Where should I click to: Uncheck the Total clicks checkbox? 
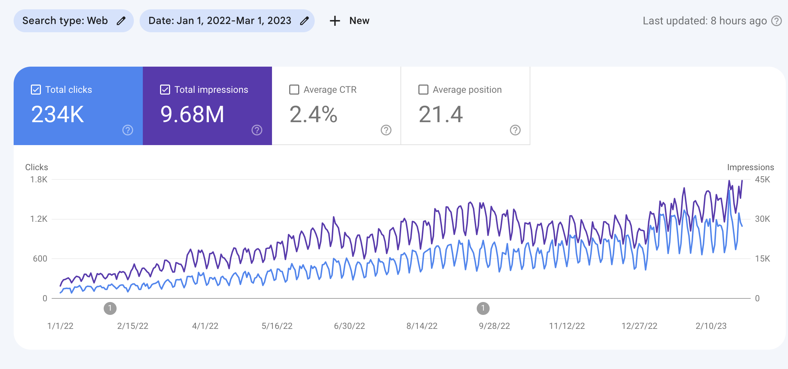(x=36, y=90)
